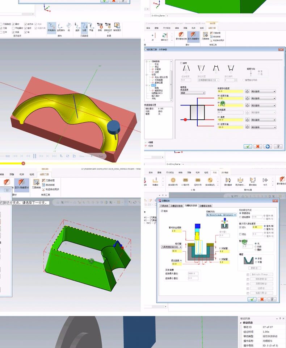The height and width of the screenshot is (348, 286).
Task: Confirm wire EDM dialog with green check
Action: pyautogui.click(x=248, y=146)
